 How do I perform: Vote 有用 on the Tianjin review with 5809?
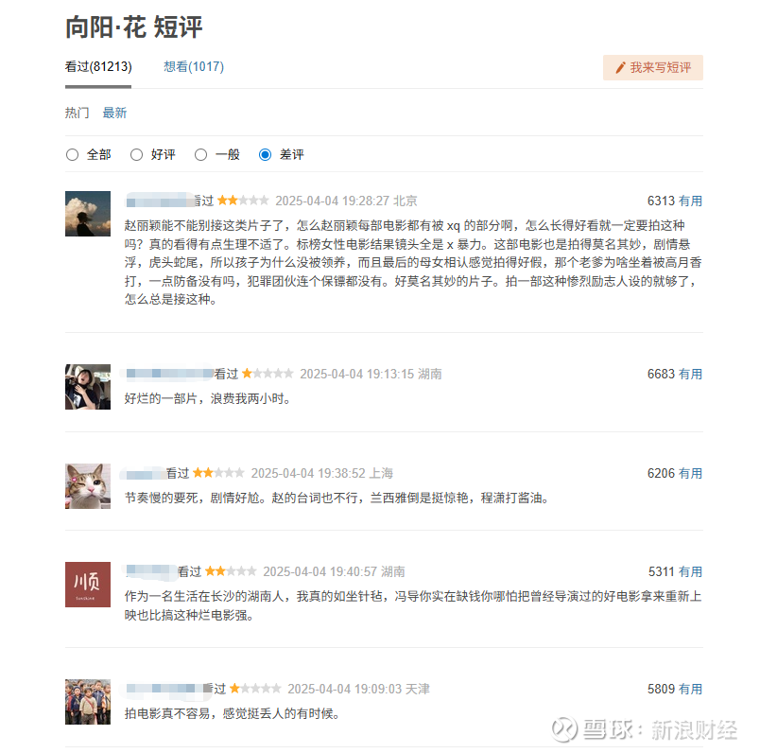690,689
